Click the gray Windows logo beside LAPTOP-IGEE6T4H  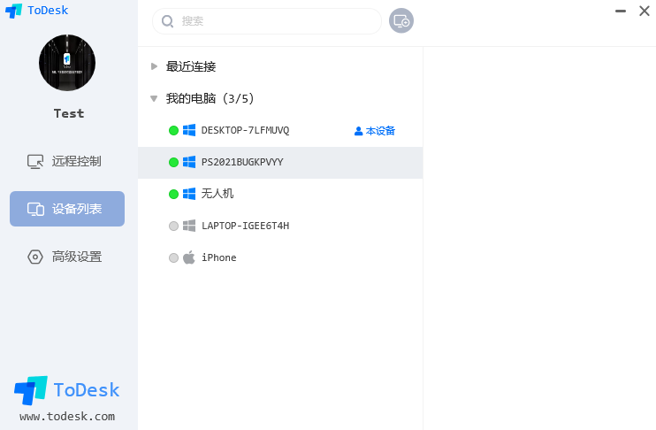[x=189, y=226]
